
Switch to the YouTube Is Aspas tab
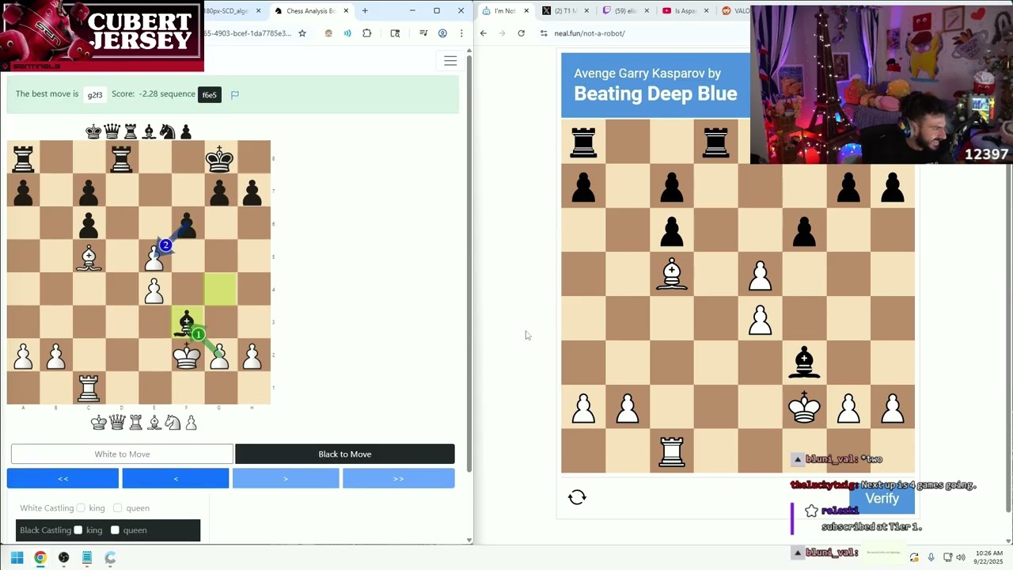coord(685,11)
